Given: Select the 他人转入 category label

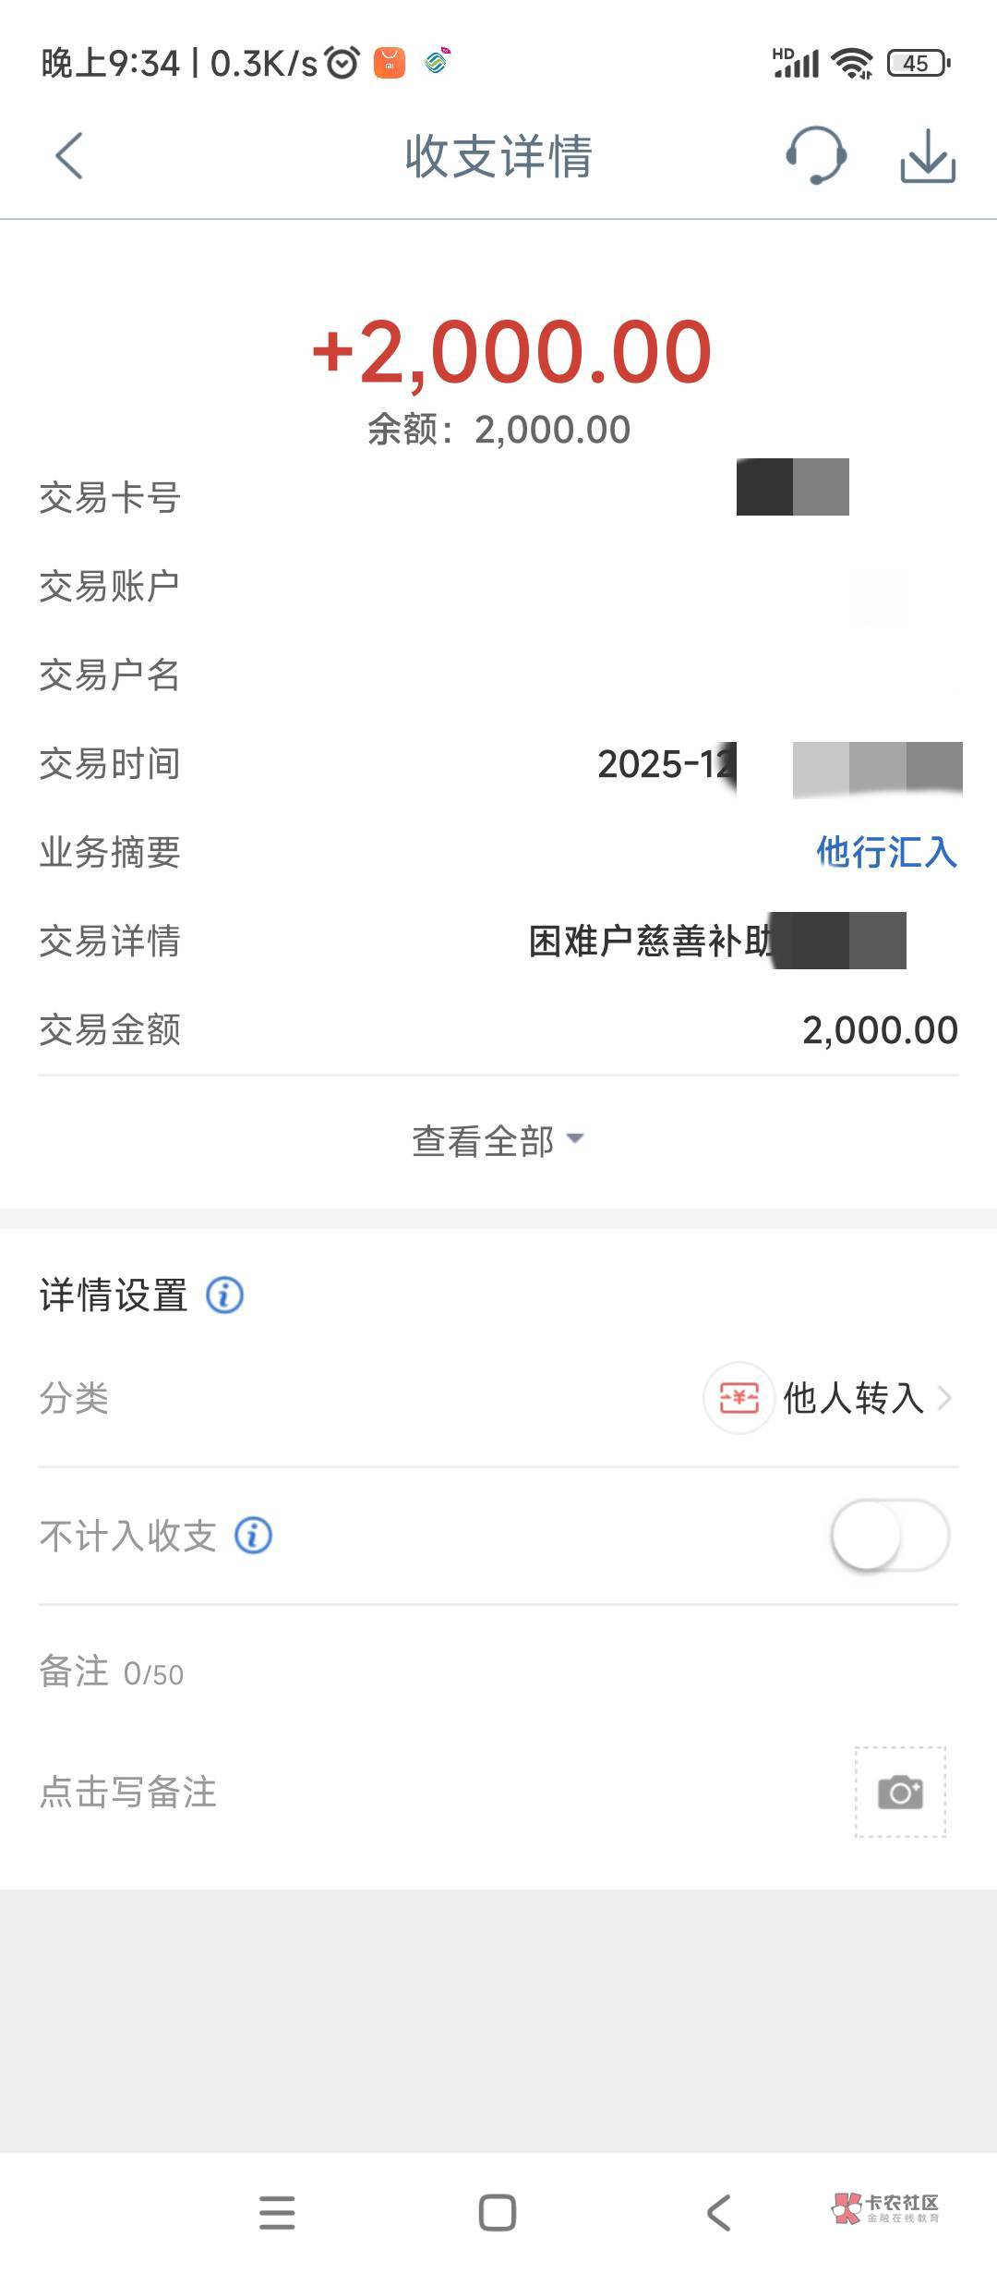Looking at the screenshot, I should point(853,1398).
